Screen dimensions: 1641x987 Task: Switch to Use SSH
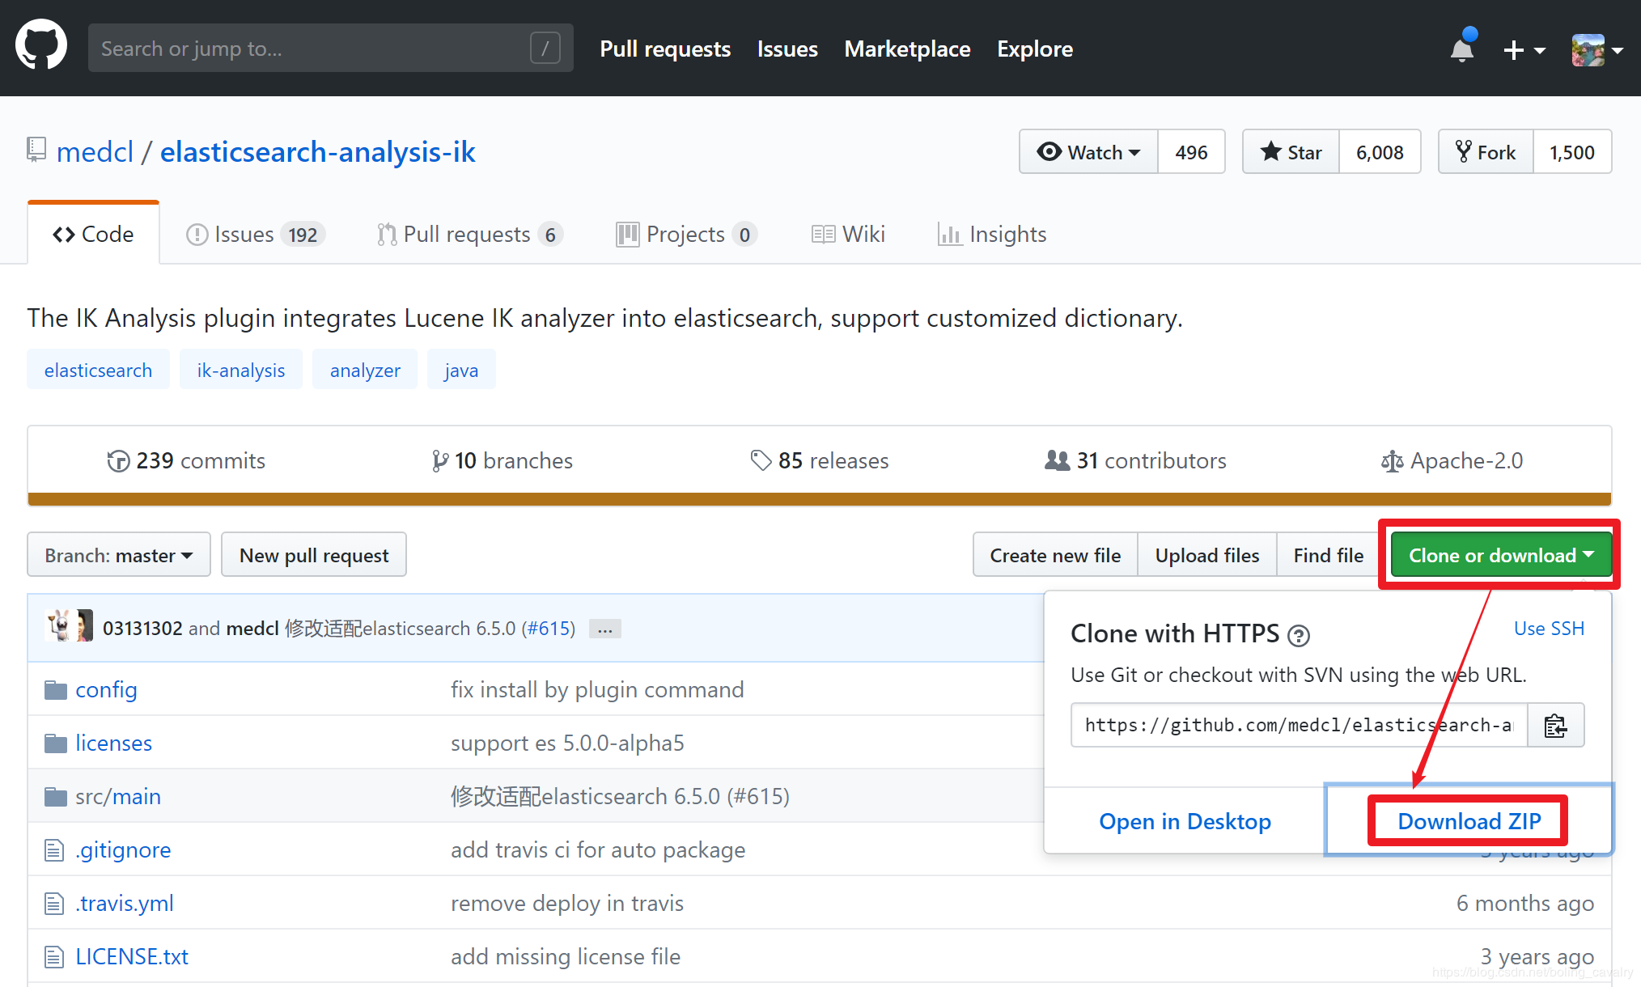point(1548,629)
